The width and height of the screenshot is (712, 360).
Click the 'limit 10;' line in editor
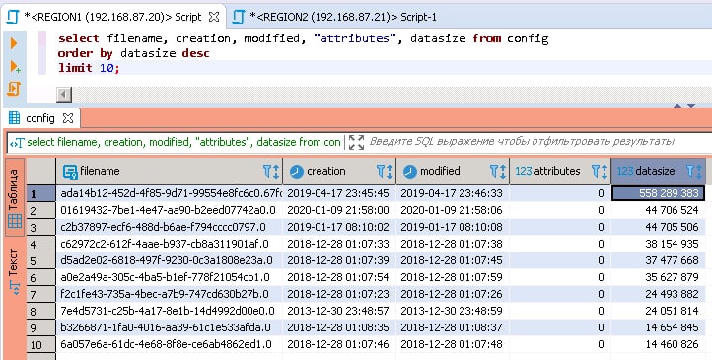pos(89,68)
